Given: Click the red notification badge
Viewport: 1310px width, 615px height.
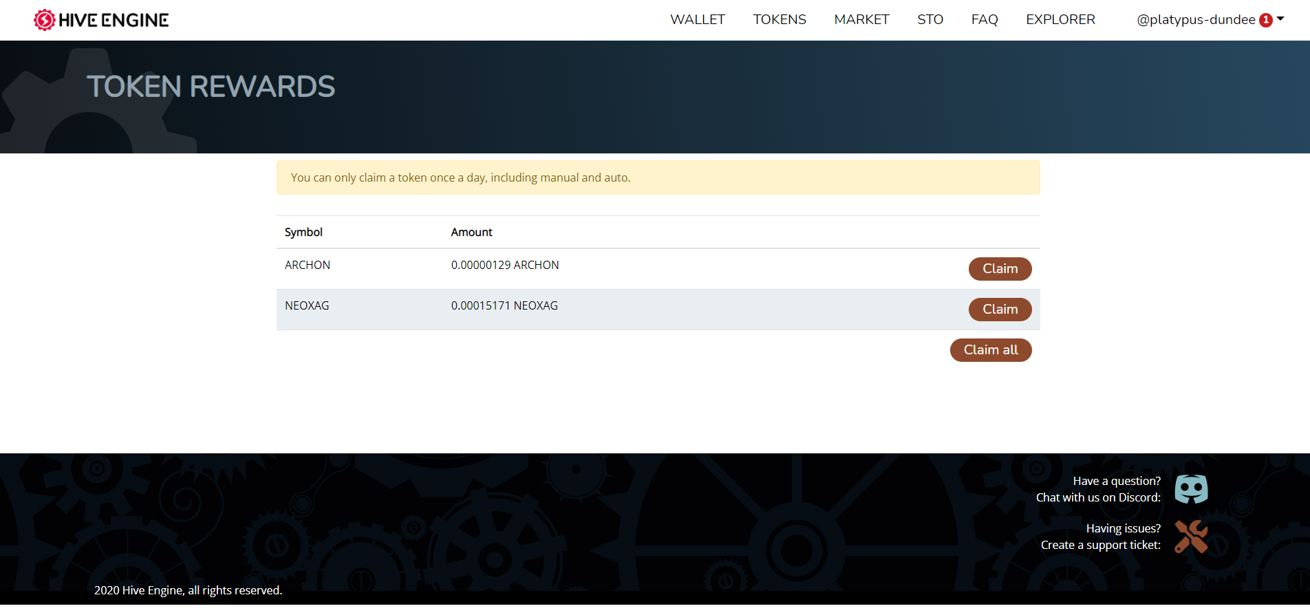Looking at the screenshot, I should (x=1265, y=21).
